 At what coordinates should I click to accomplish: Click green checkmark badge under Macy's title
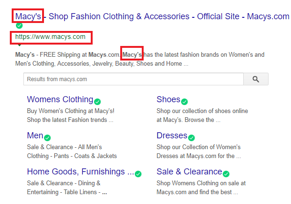19,25
